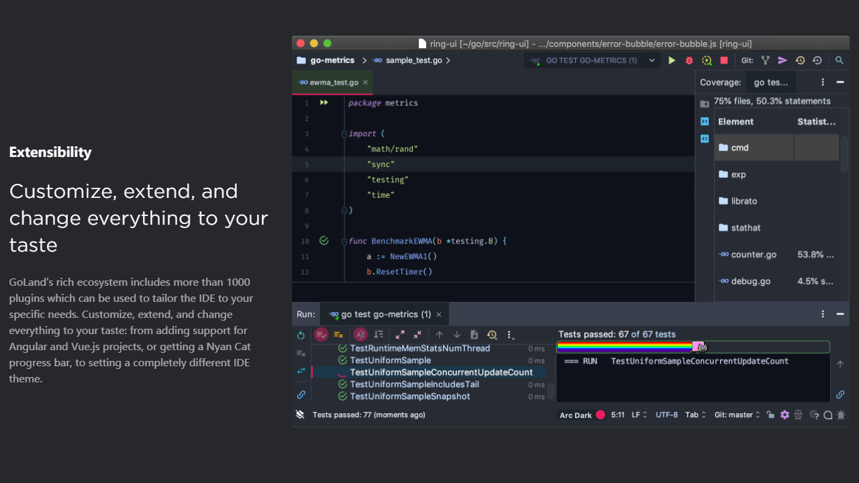Open Run panel toolbar more options
The height and width of the screenshot is (483, 859).
510,335
